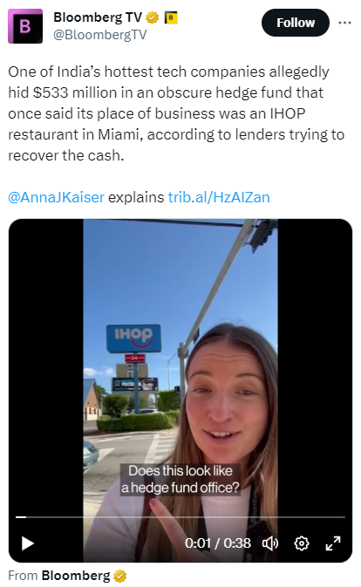
Task: Expand the video to fullscreen
Action: pyautogui.click(x=332, y=543)
